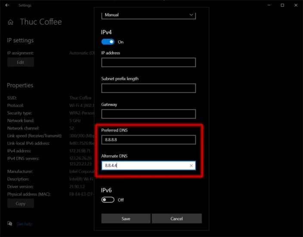Click the Physical address (MAC) label
Viewport: 303px width, 237px height.
[29, 194]
